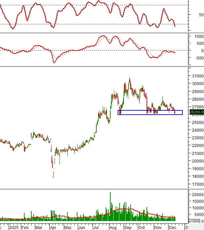Click the 22000 price axis label
The width and height of the screenshot is (204, 230).
[x=197, y=146]
